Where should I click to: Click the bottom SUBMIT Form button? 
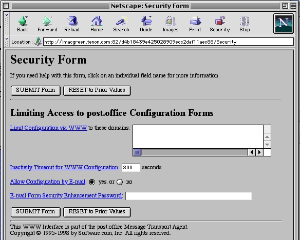click(35, 212)
